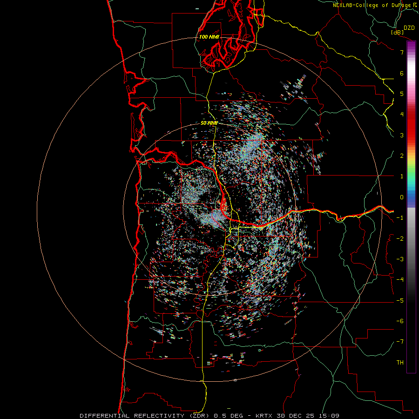Viewport: 419px width, 419px height.
Task: Click the [dB] unit label
Action: click(398, 32)
